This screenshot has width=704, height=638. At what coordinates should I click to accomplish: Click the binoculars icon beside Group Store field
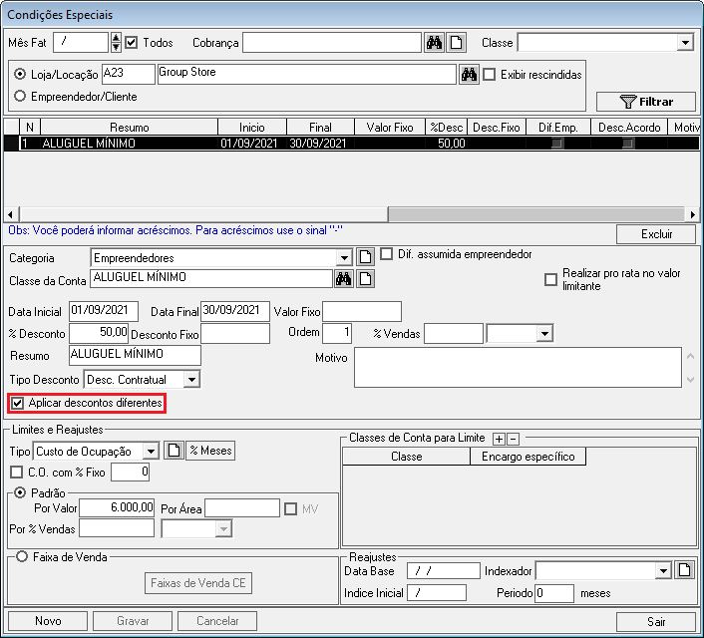coord(469,74)
